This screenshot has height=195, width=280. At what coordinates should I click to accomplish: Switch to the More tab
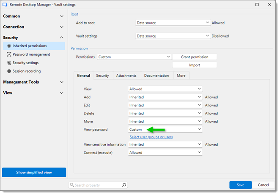pos(181,76)
